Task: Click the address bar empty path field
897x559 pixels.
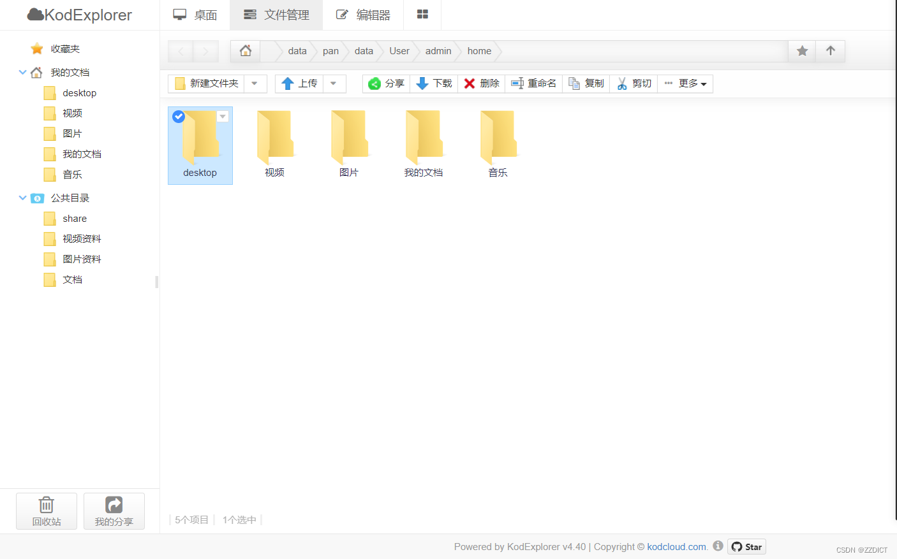Action: click(644, 51)
